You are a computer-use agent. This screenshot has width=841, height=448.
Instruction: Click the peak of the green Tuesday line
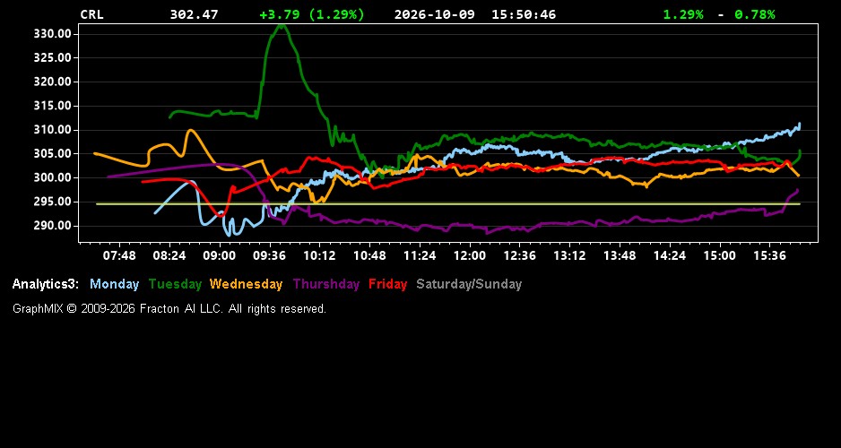click(x=282, y=26)
